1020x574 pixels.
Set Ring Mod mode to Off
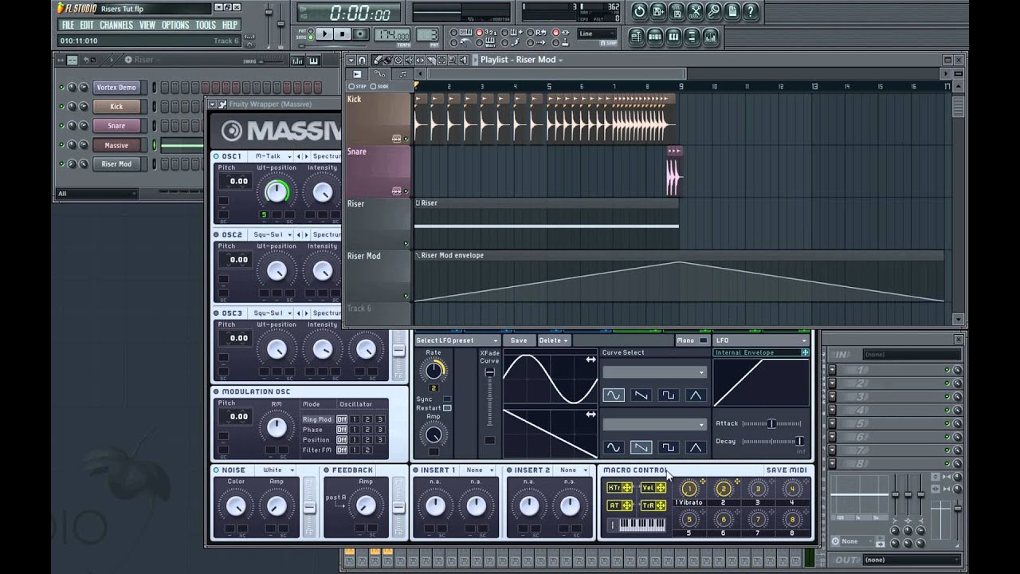point(342,419)
